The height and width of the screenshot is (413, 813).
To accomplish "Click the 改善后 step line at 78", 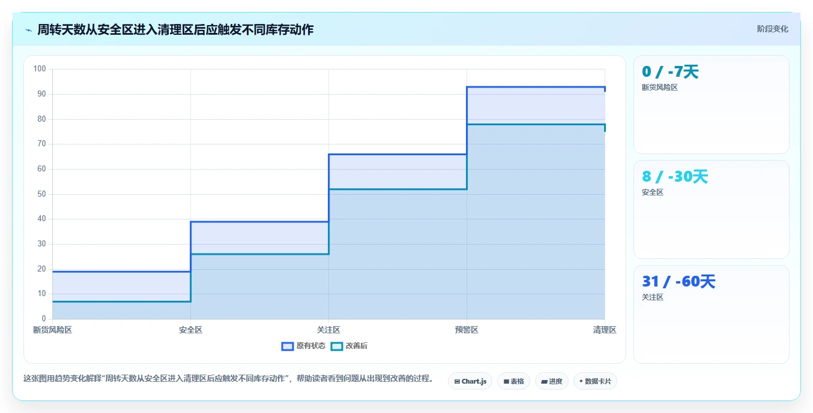I will (x=536, y=125).
